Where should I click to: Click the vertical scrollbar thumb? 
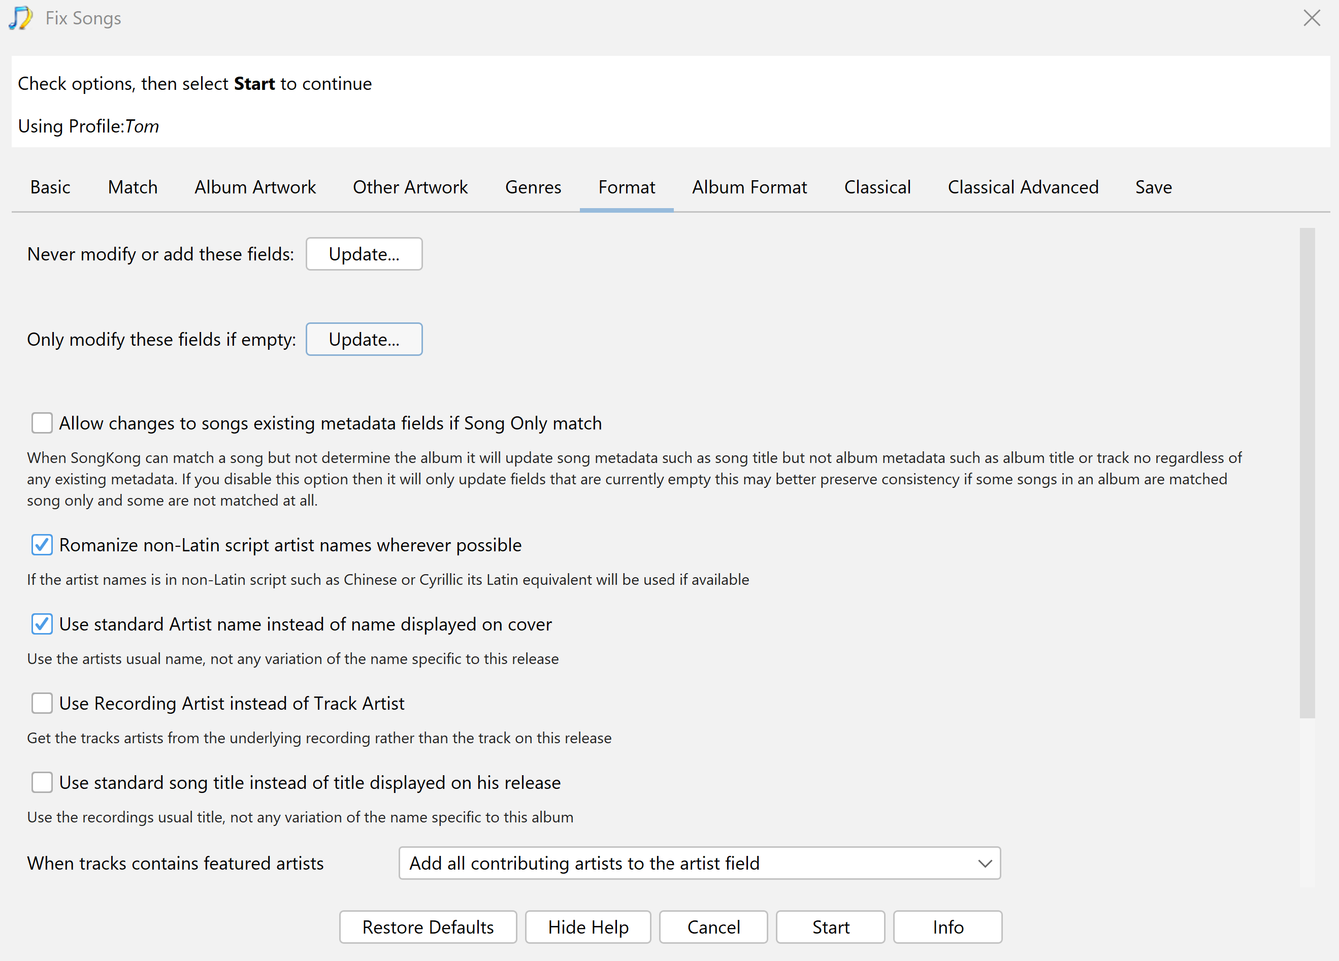tap(1307, 472)
